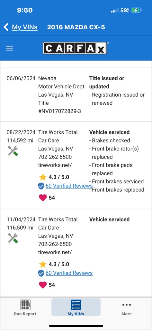Viewport: 152px width, 330px height.
Task: Open 60 Verified Reviews in 08/22/2024 entry
Action: coord(69,186)
